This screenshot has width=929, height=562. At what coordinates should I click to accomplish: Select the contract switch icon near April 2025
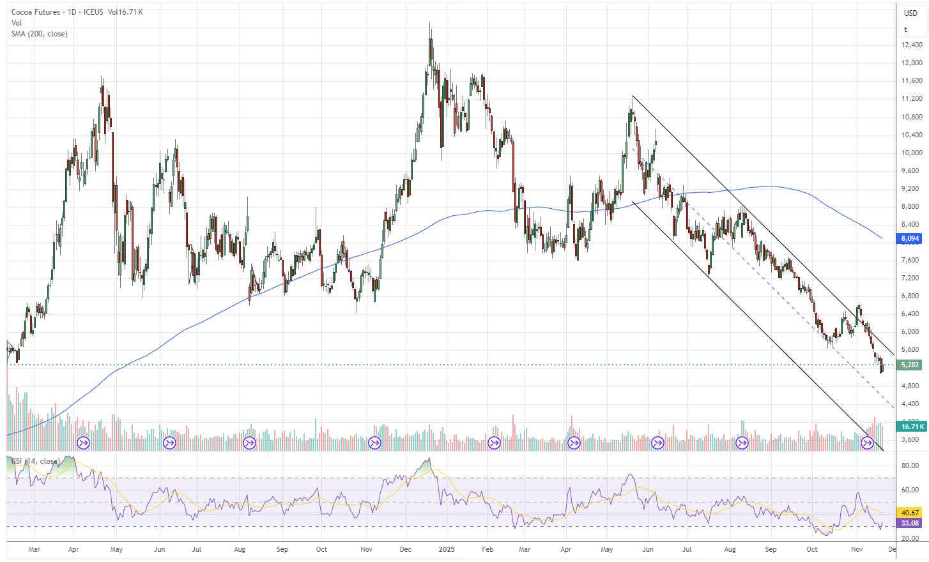click(x=573, y=441)
